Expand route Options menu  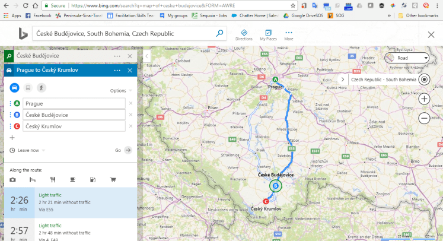tap(120, 91)
